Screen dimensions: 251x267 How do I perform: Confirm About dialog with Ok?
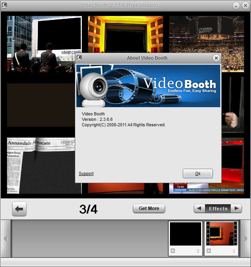click(198, 173)
